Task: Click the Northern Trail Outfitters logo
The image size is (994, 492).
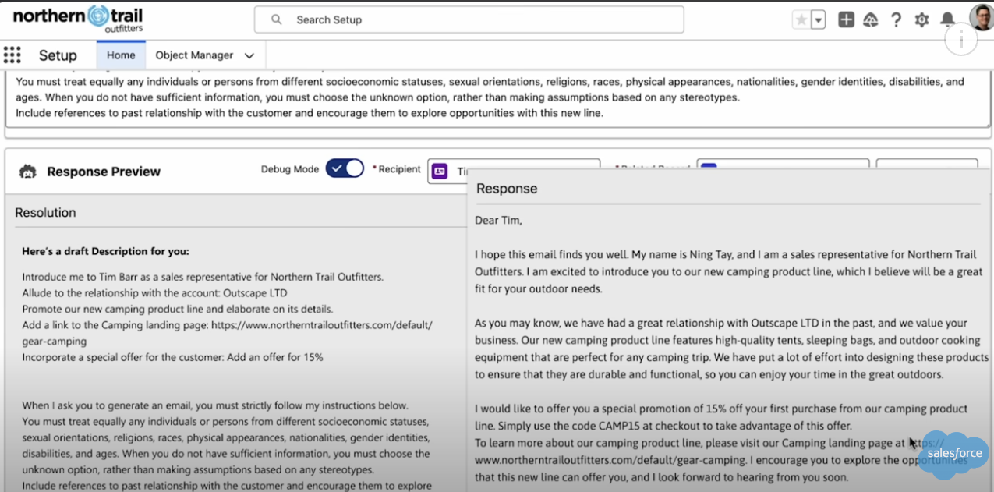Action: [x=76, y=16]
